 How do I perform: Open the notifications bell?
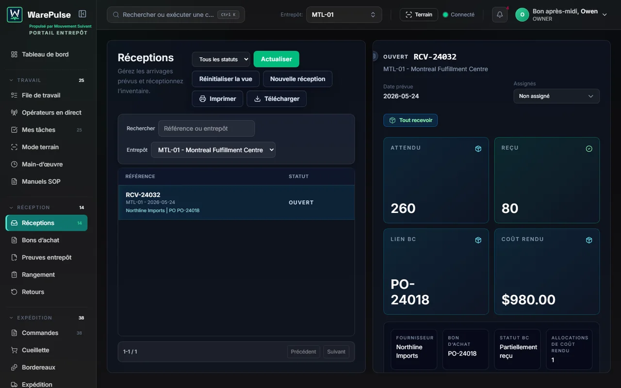click(x=500, y=15)
